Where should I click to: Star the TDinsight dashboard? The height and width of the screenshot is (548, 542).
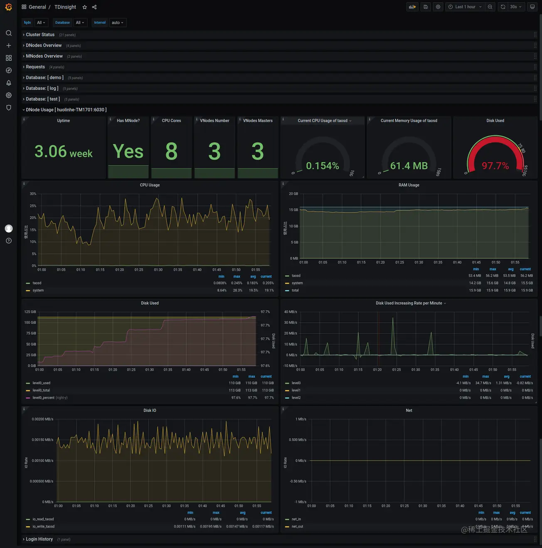(x=85, y=7)
